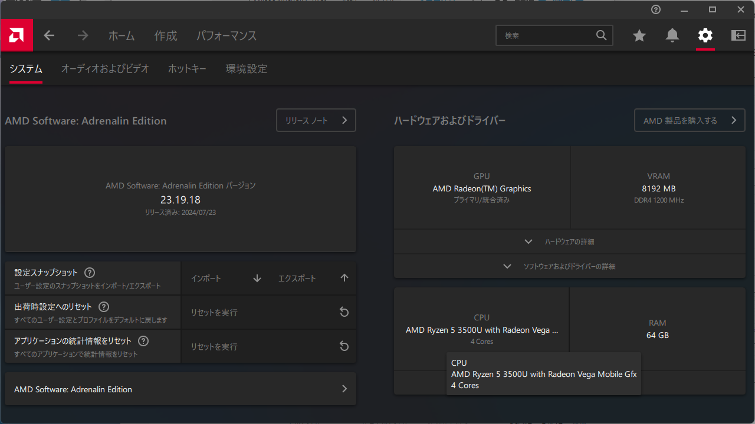Image resolution: width=755 pixels, height=424 pixels.
Task: Switch to the ホットキー tab
Action: (187, 69)
